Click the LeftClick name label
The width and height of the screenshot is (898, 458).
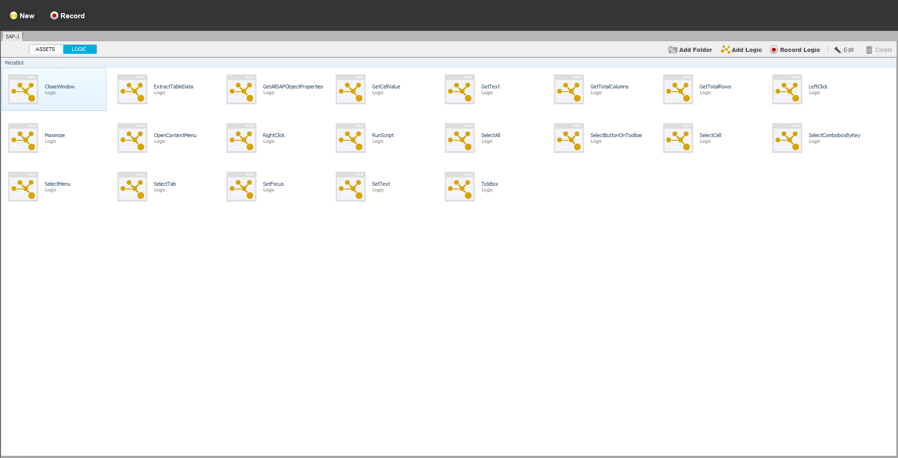click(818, 87)
